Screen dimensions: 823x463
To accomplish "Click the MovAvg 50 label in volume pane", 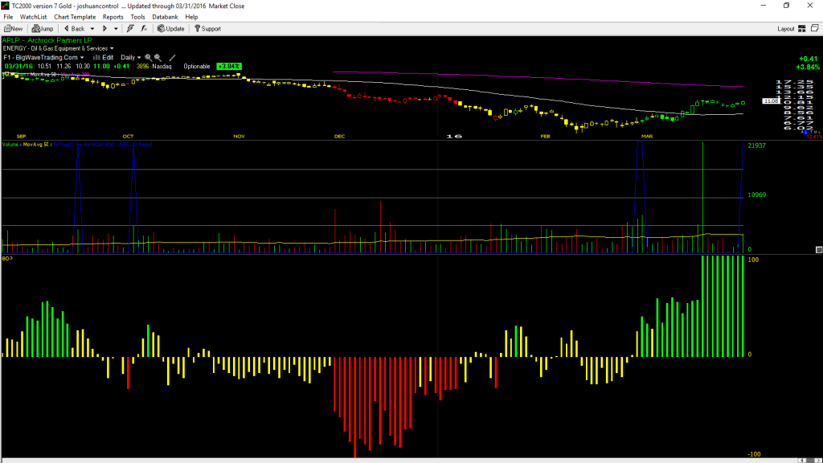I will (x=36, y=145).
